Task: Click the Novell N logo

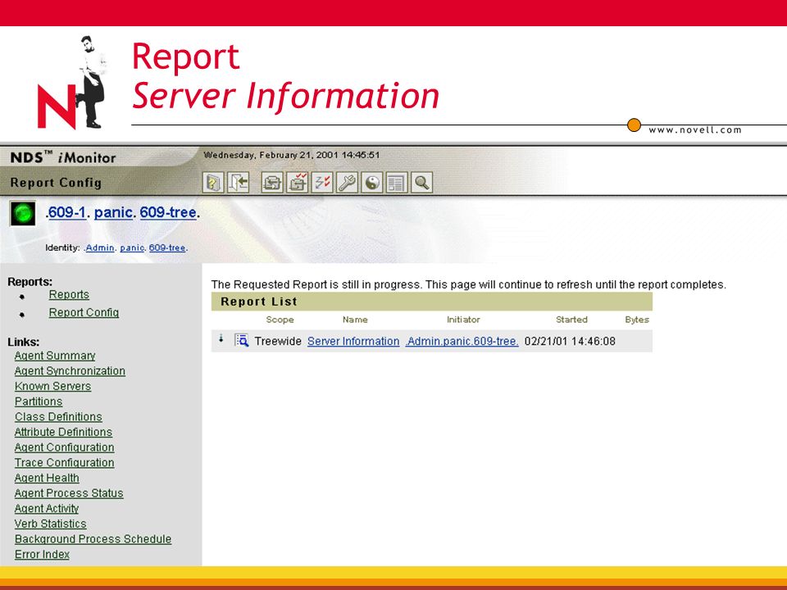Action: pyautogui.click(x=57, y=107)
